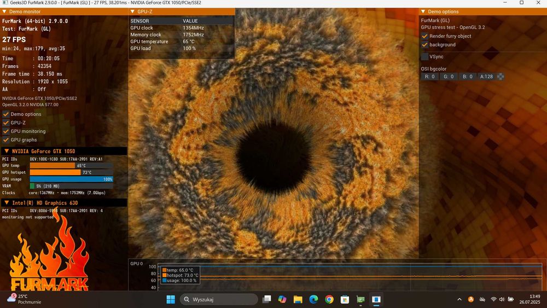
Task: Click the battery tray icon
Action: (511, 299)
